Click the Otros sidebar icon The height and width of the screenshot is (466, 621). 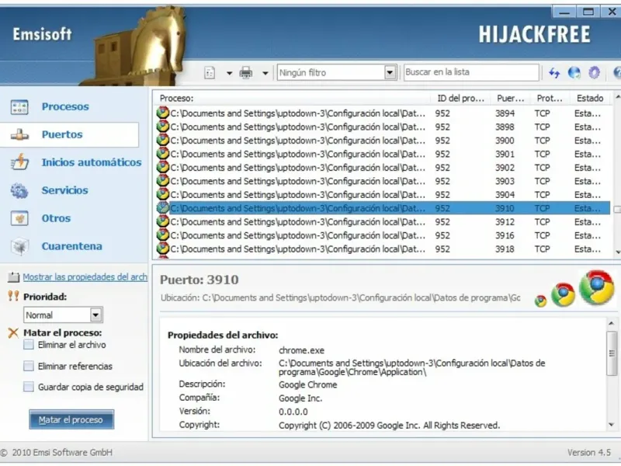[x=19, y=218]
